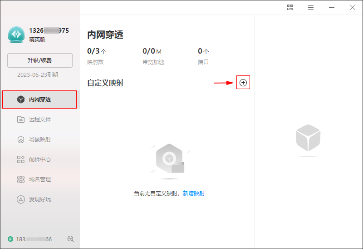Click the 精英版 edition label

pyautogui.click(x=37, y=40)
